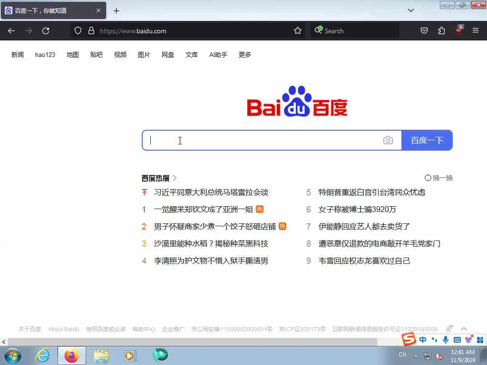Open Windows Explorer from taskbar
This screenshot has width=487, height=365.
tap(101, 355)
